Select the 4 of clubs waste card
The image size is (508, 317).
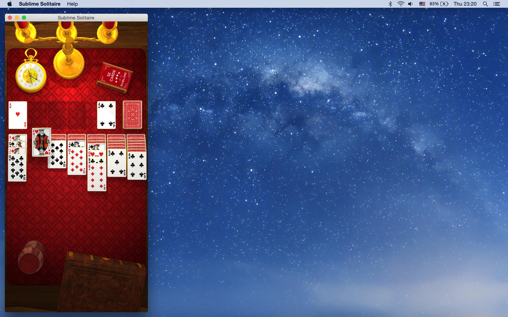coord(106,115)
